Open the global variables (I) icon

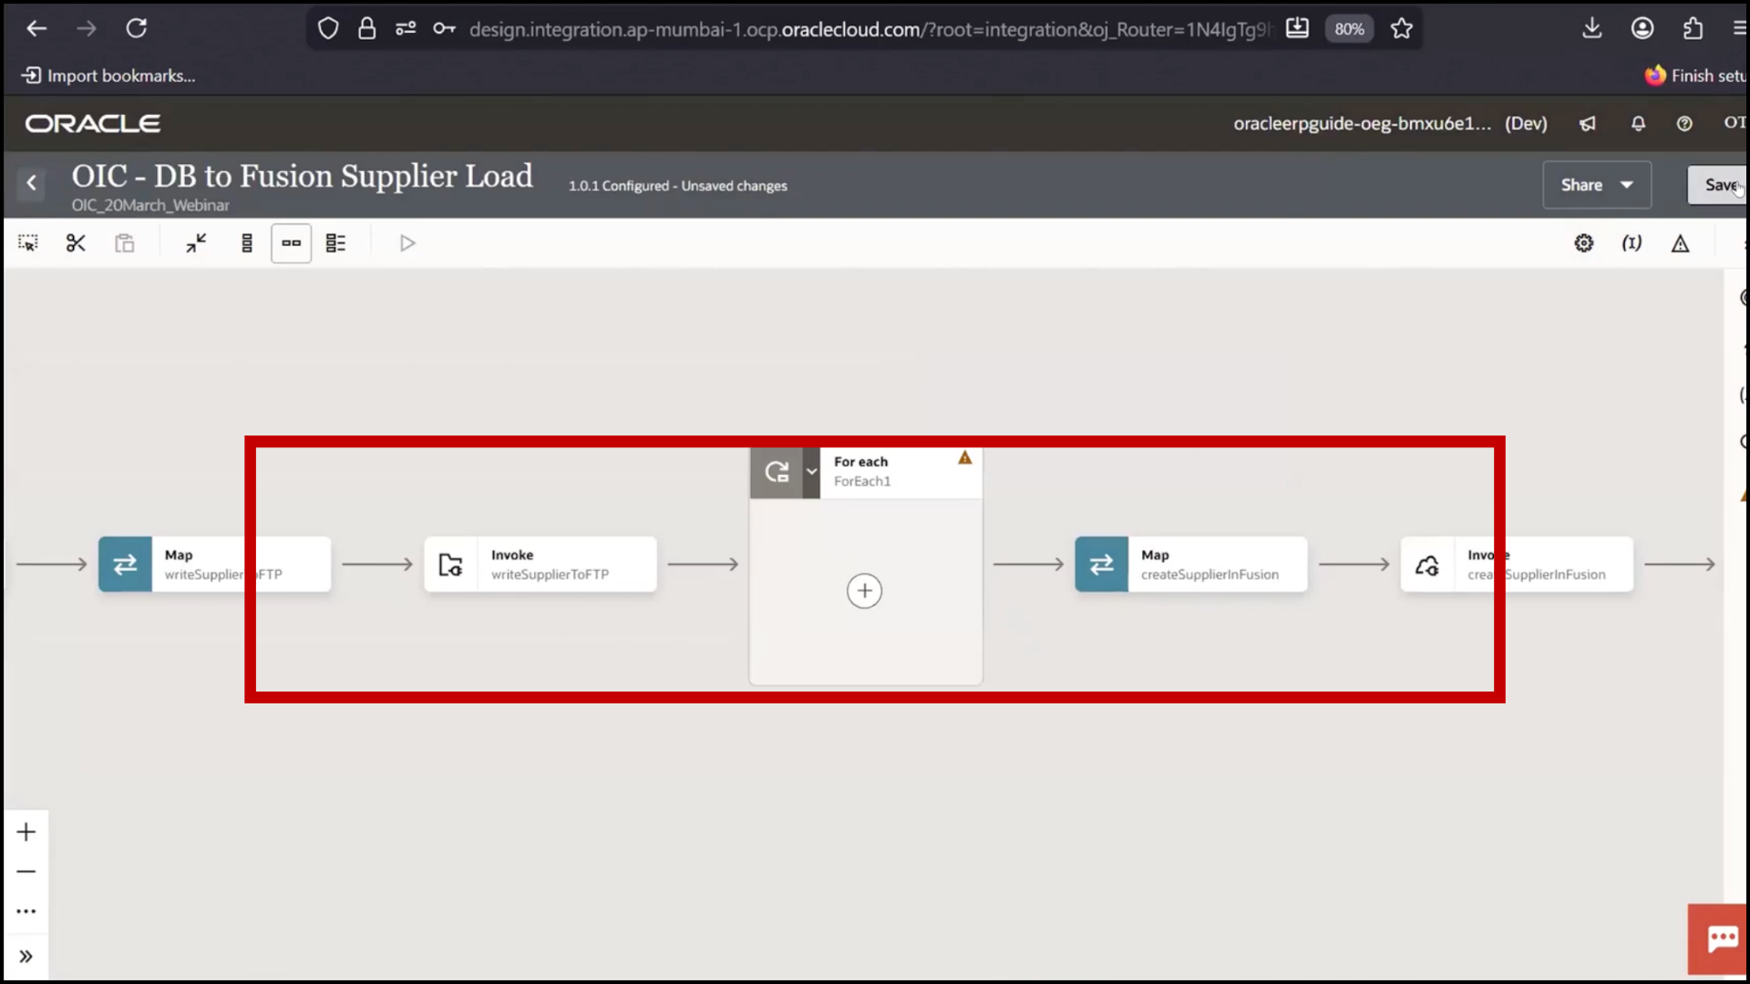tap(1632, 243)
